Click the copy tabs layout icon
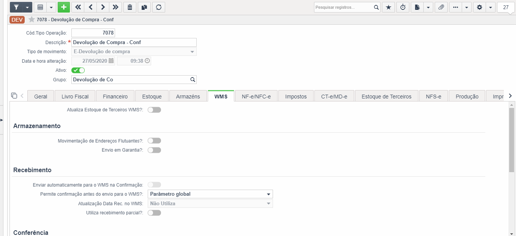Image resolution: width=516 pixels, height=236 pixels. [14, 95]
